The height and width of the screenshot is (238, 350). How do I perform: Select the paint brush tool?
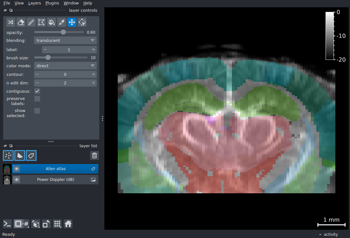31,22
